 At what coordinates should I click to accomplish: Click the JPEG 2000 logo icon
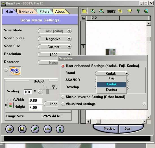tap(15, 71)
